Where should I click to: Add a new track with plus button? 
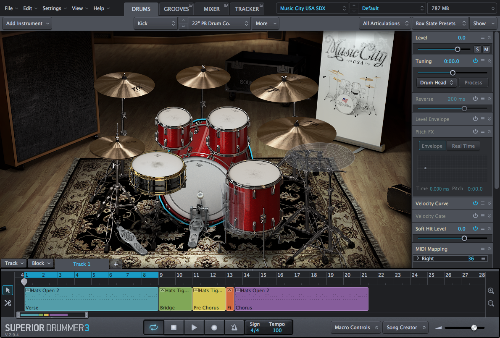pos(116,264)
